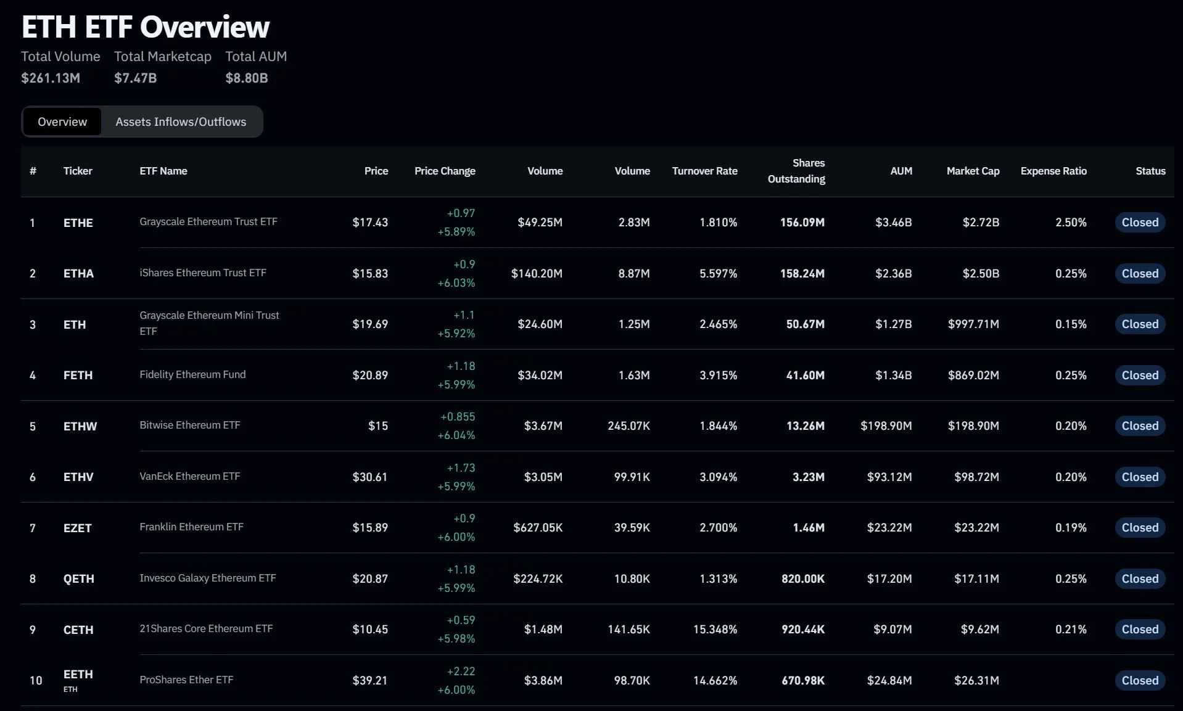The height and width of the screenshot is (711, 1183).
Task: Select the 21Shares Core Ethereum ETF name
Action: (206, 628)
